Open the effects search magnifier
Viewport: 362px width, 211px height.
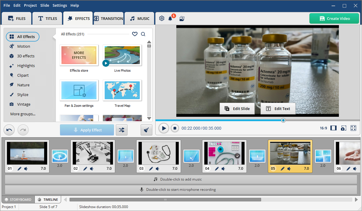(x=143, y=34)
